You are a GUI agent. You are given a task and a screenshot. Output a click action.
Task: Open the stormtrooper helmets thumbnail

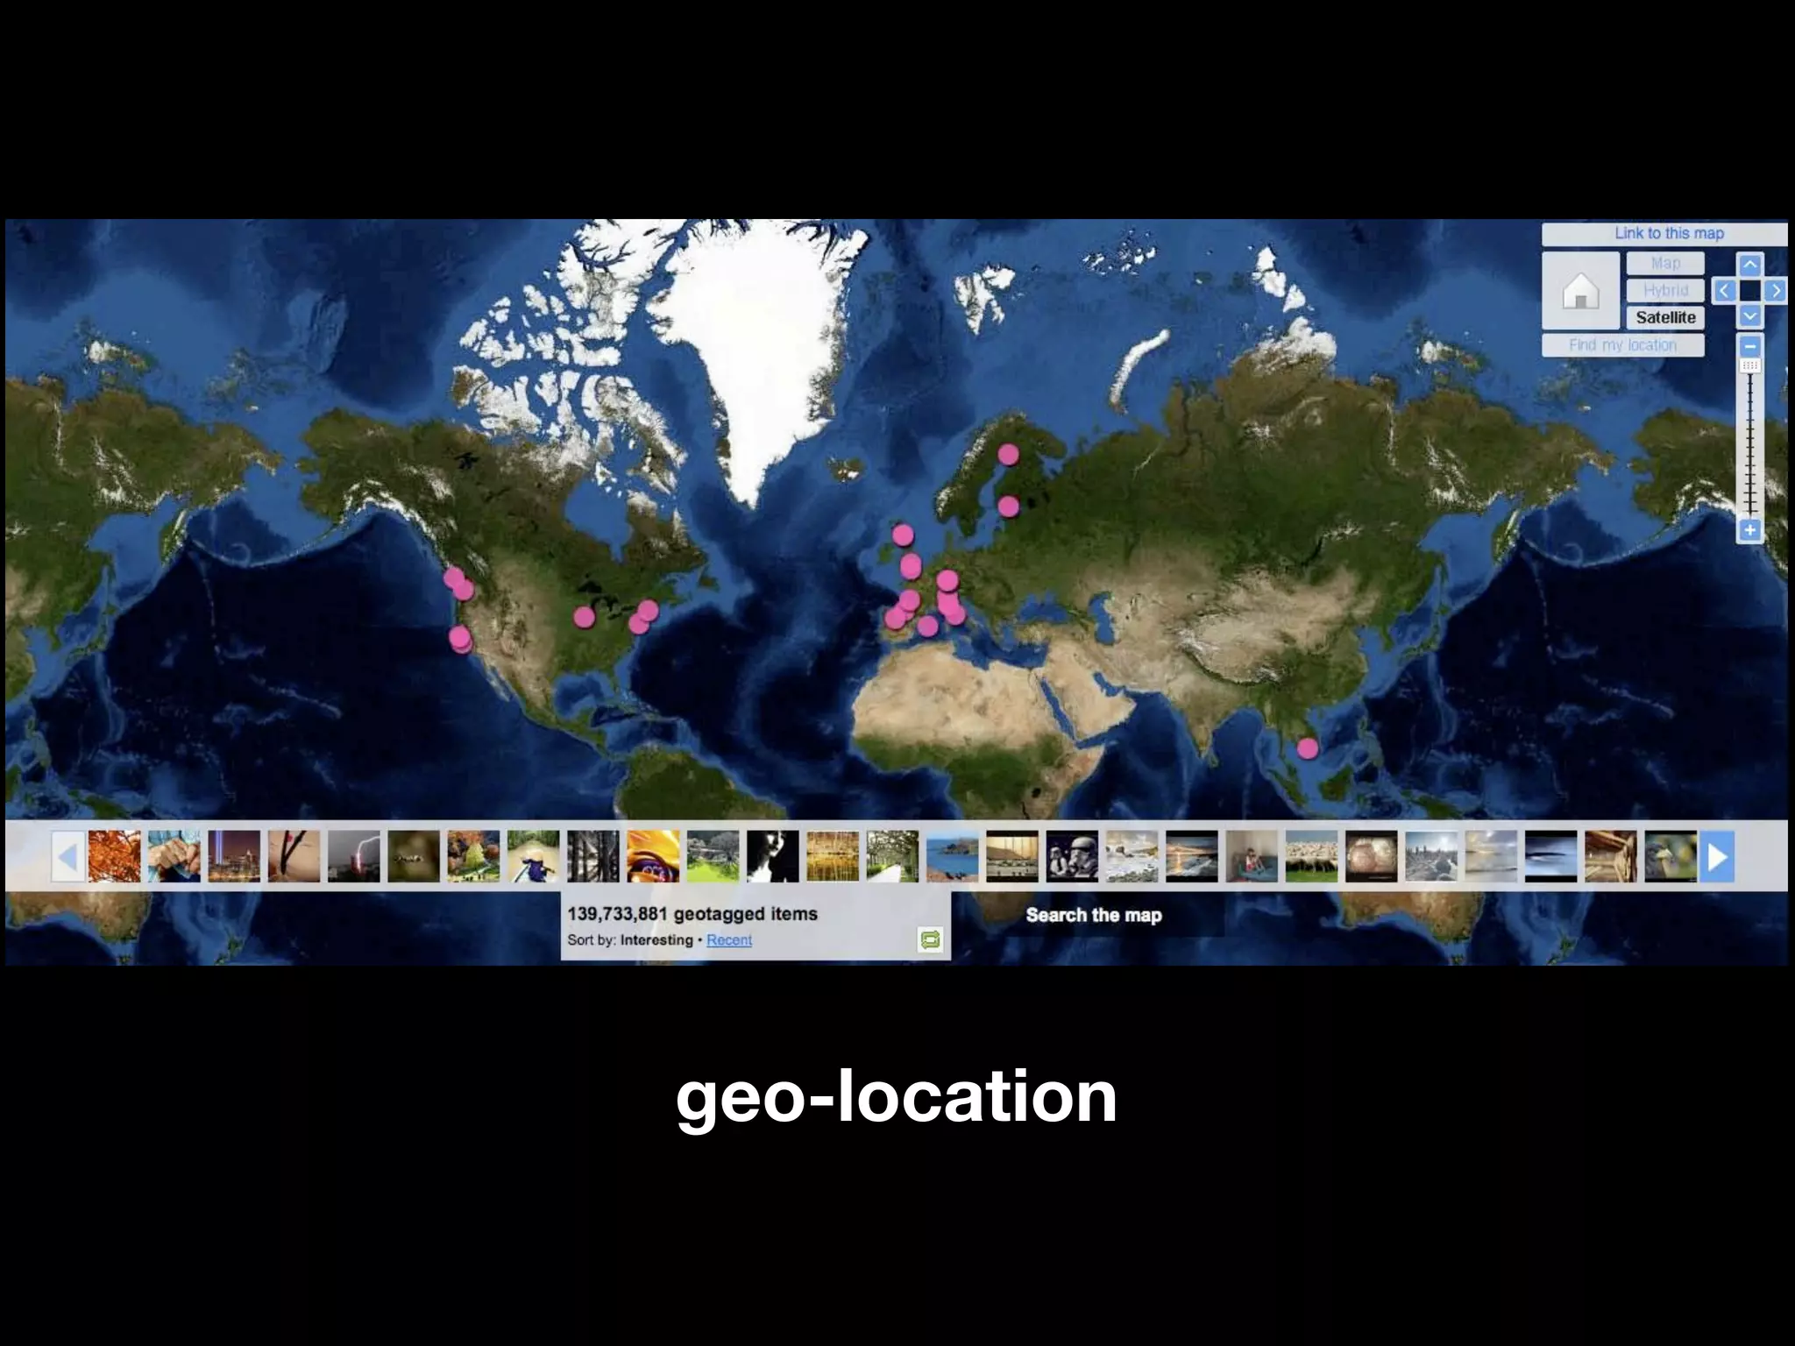point(1072,856)
